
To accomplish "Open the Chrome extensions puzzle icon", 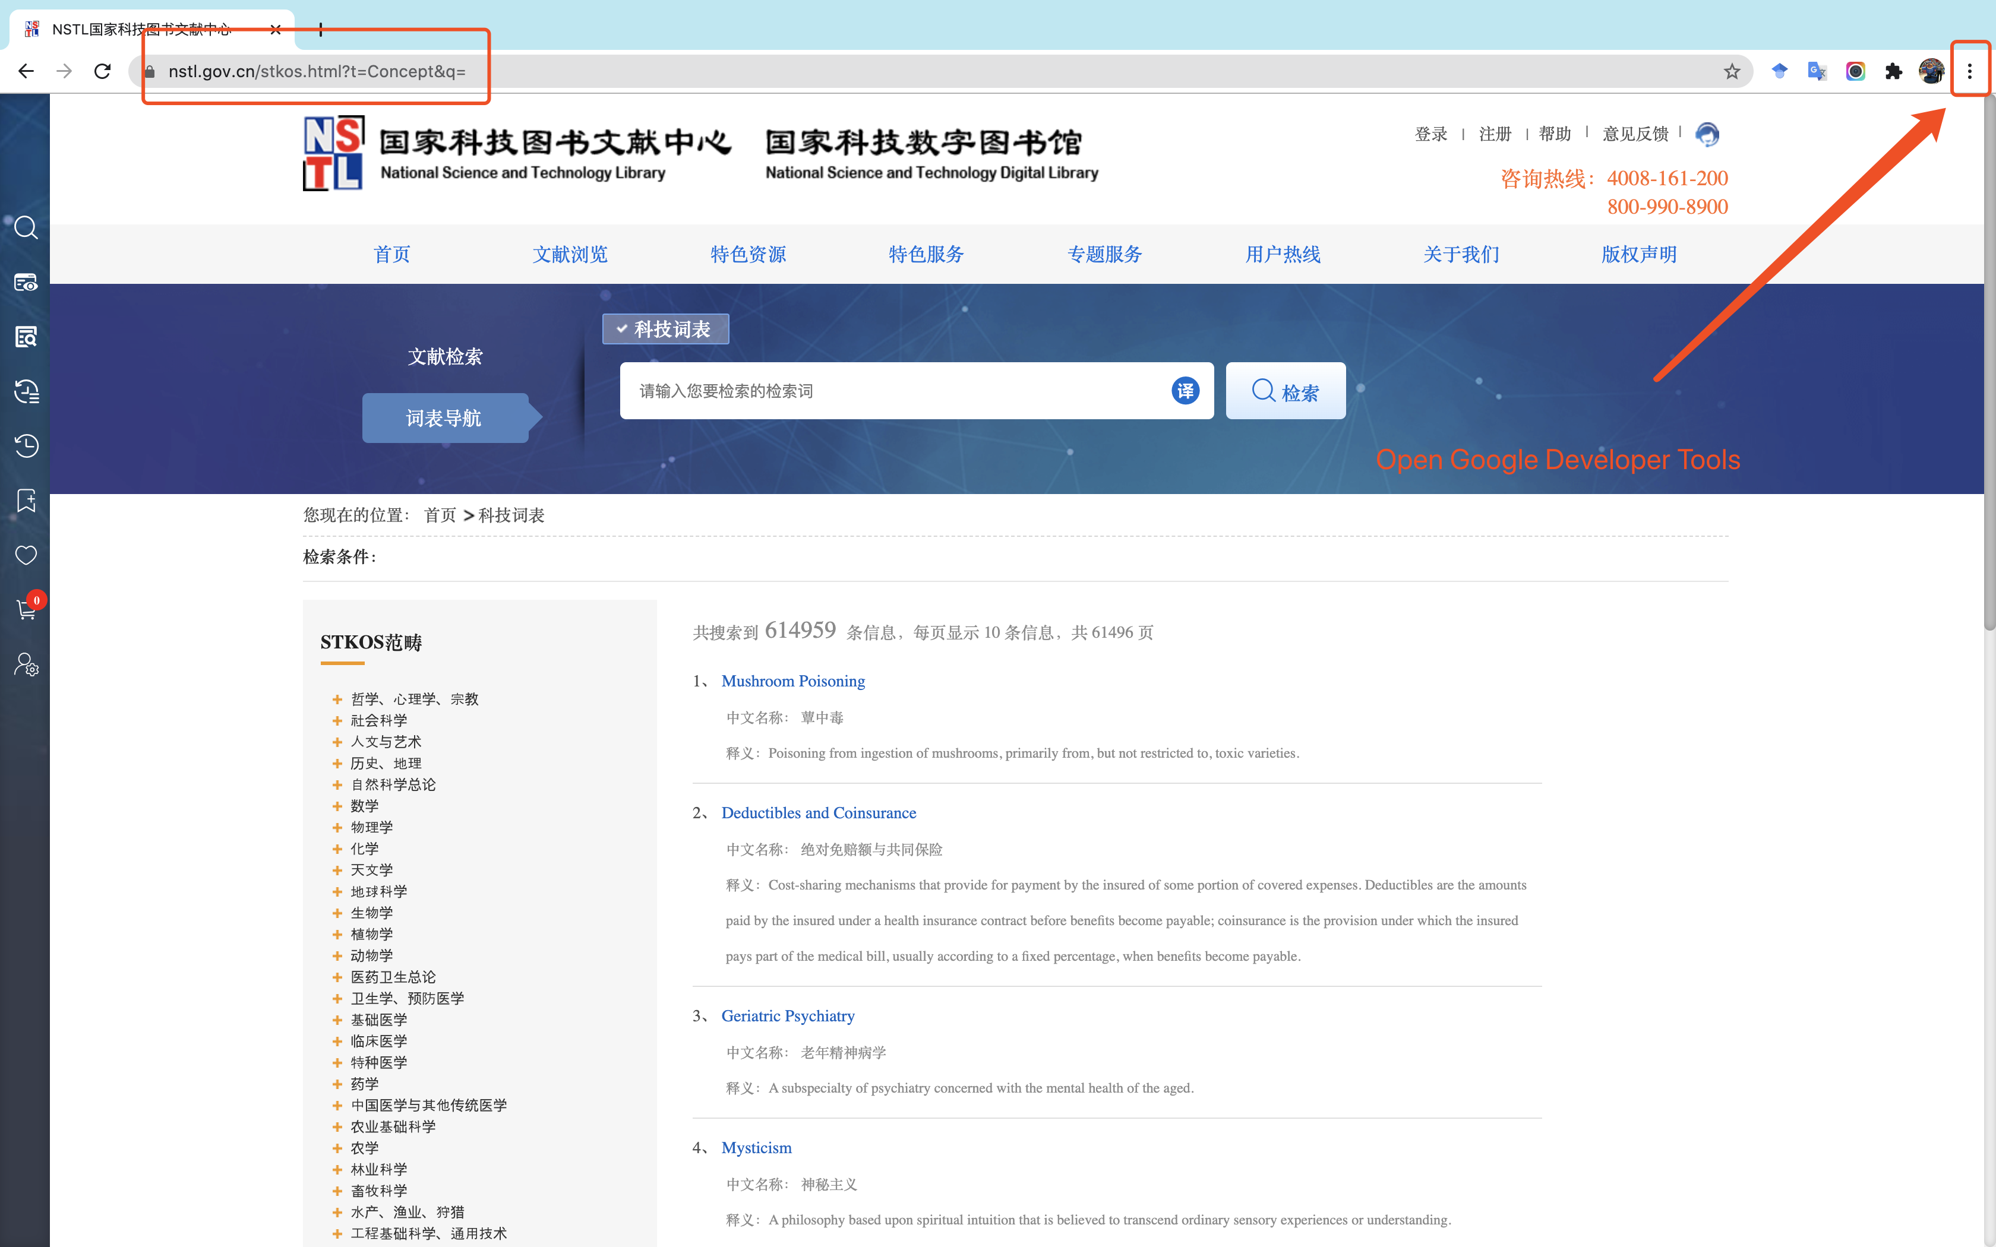I will [x=1893, y=72].
